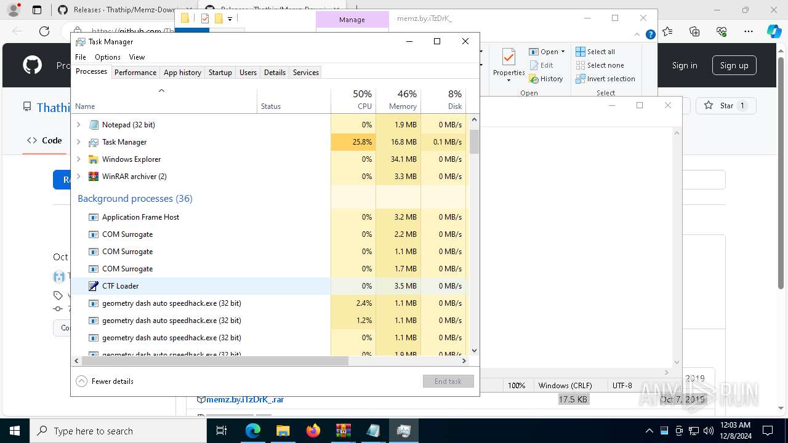
Task: Open the Edge Settings and more menu
Action: [749, 31]
